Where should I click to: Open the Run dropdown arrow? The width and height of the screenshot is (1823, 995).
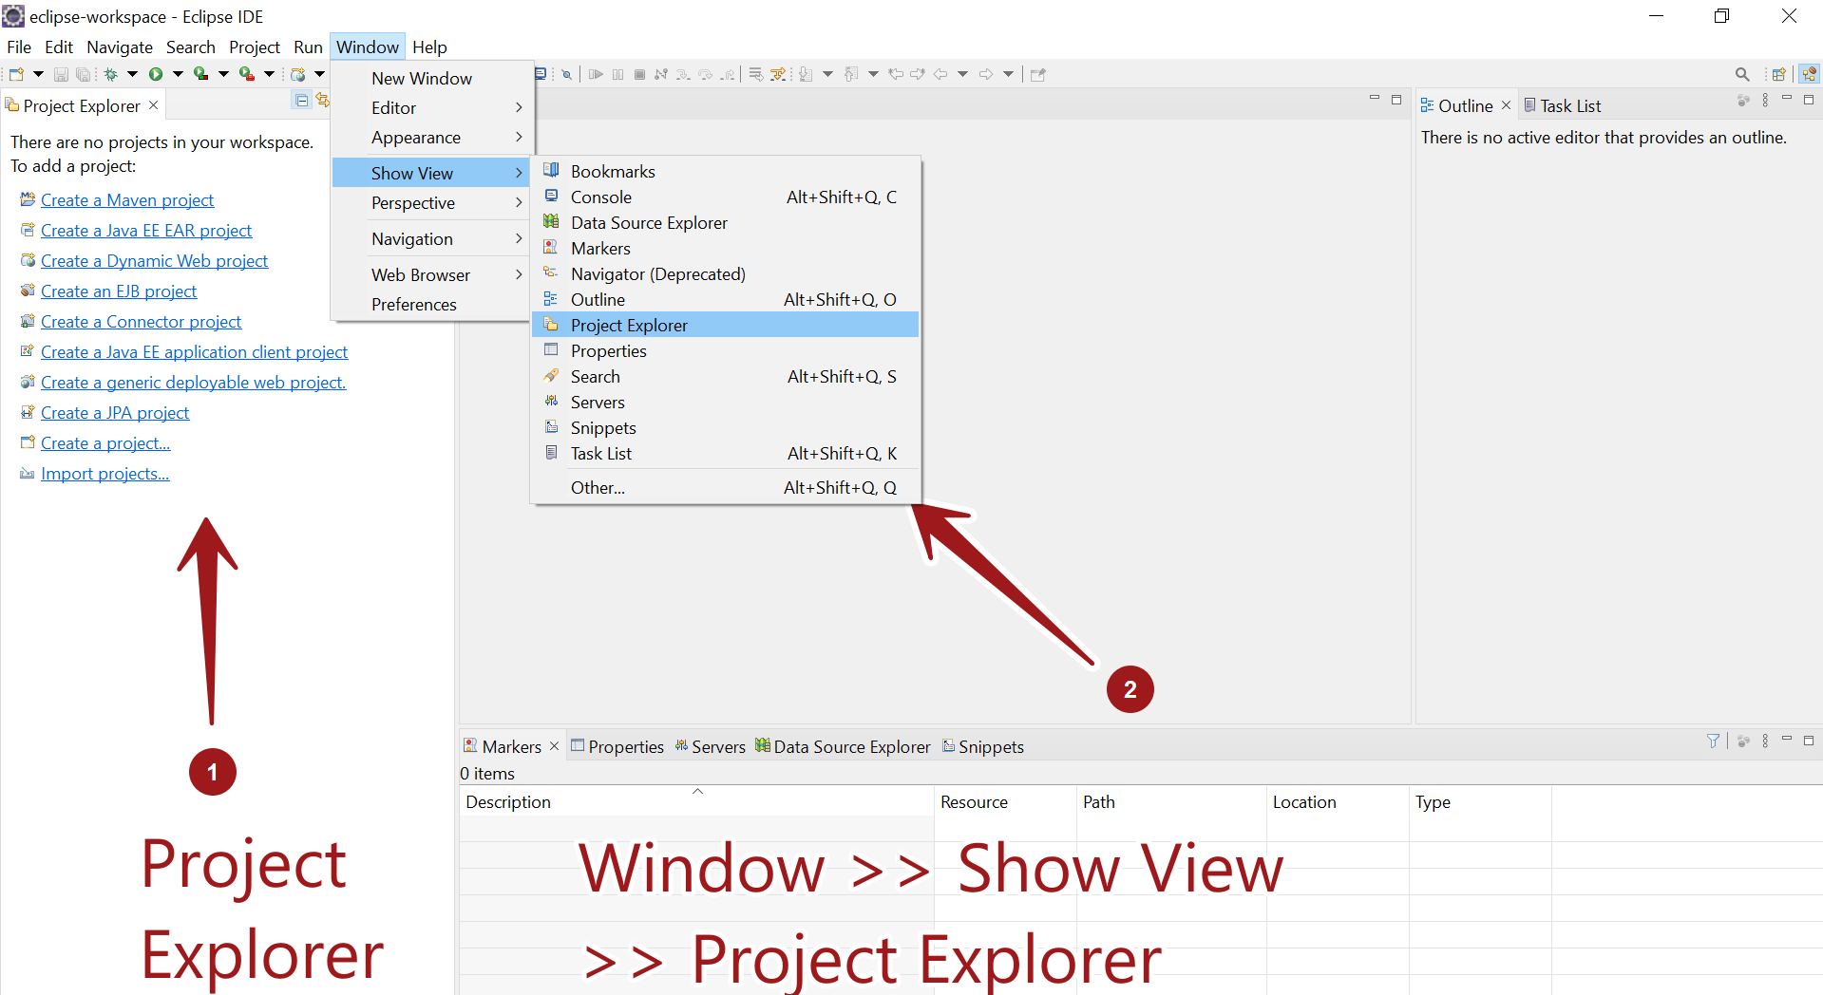pos(178,74)
